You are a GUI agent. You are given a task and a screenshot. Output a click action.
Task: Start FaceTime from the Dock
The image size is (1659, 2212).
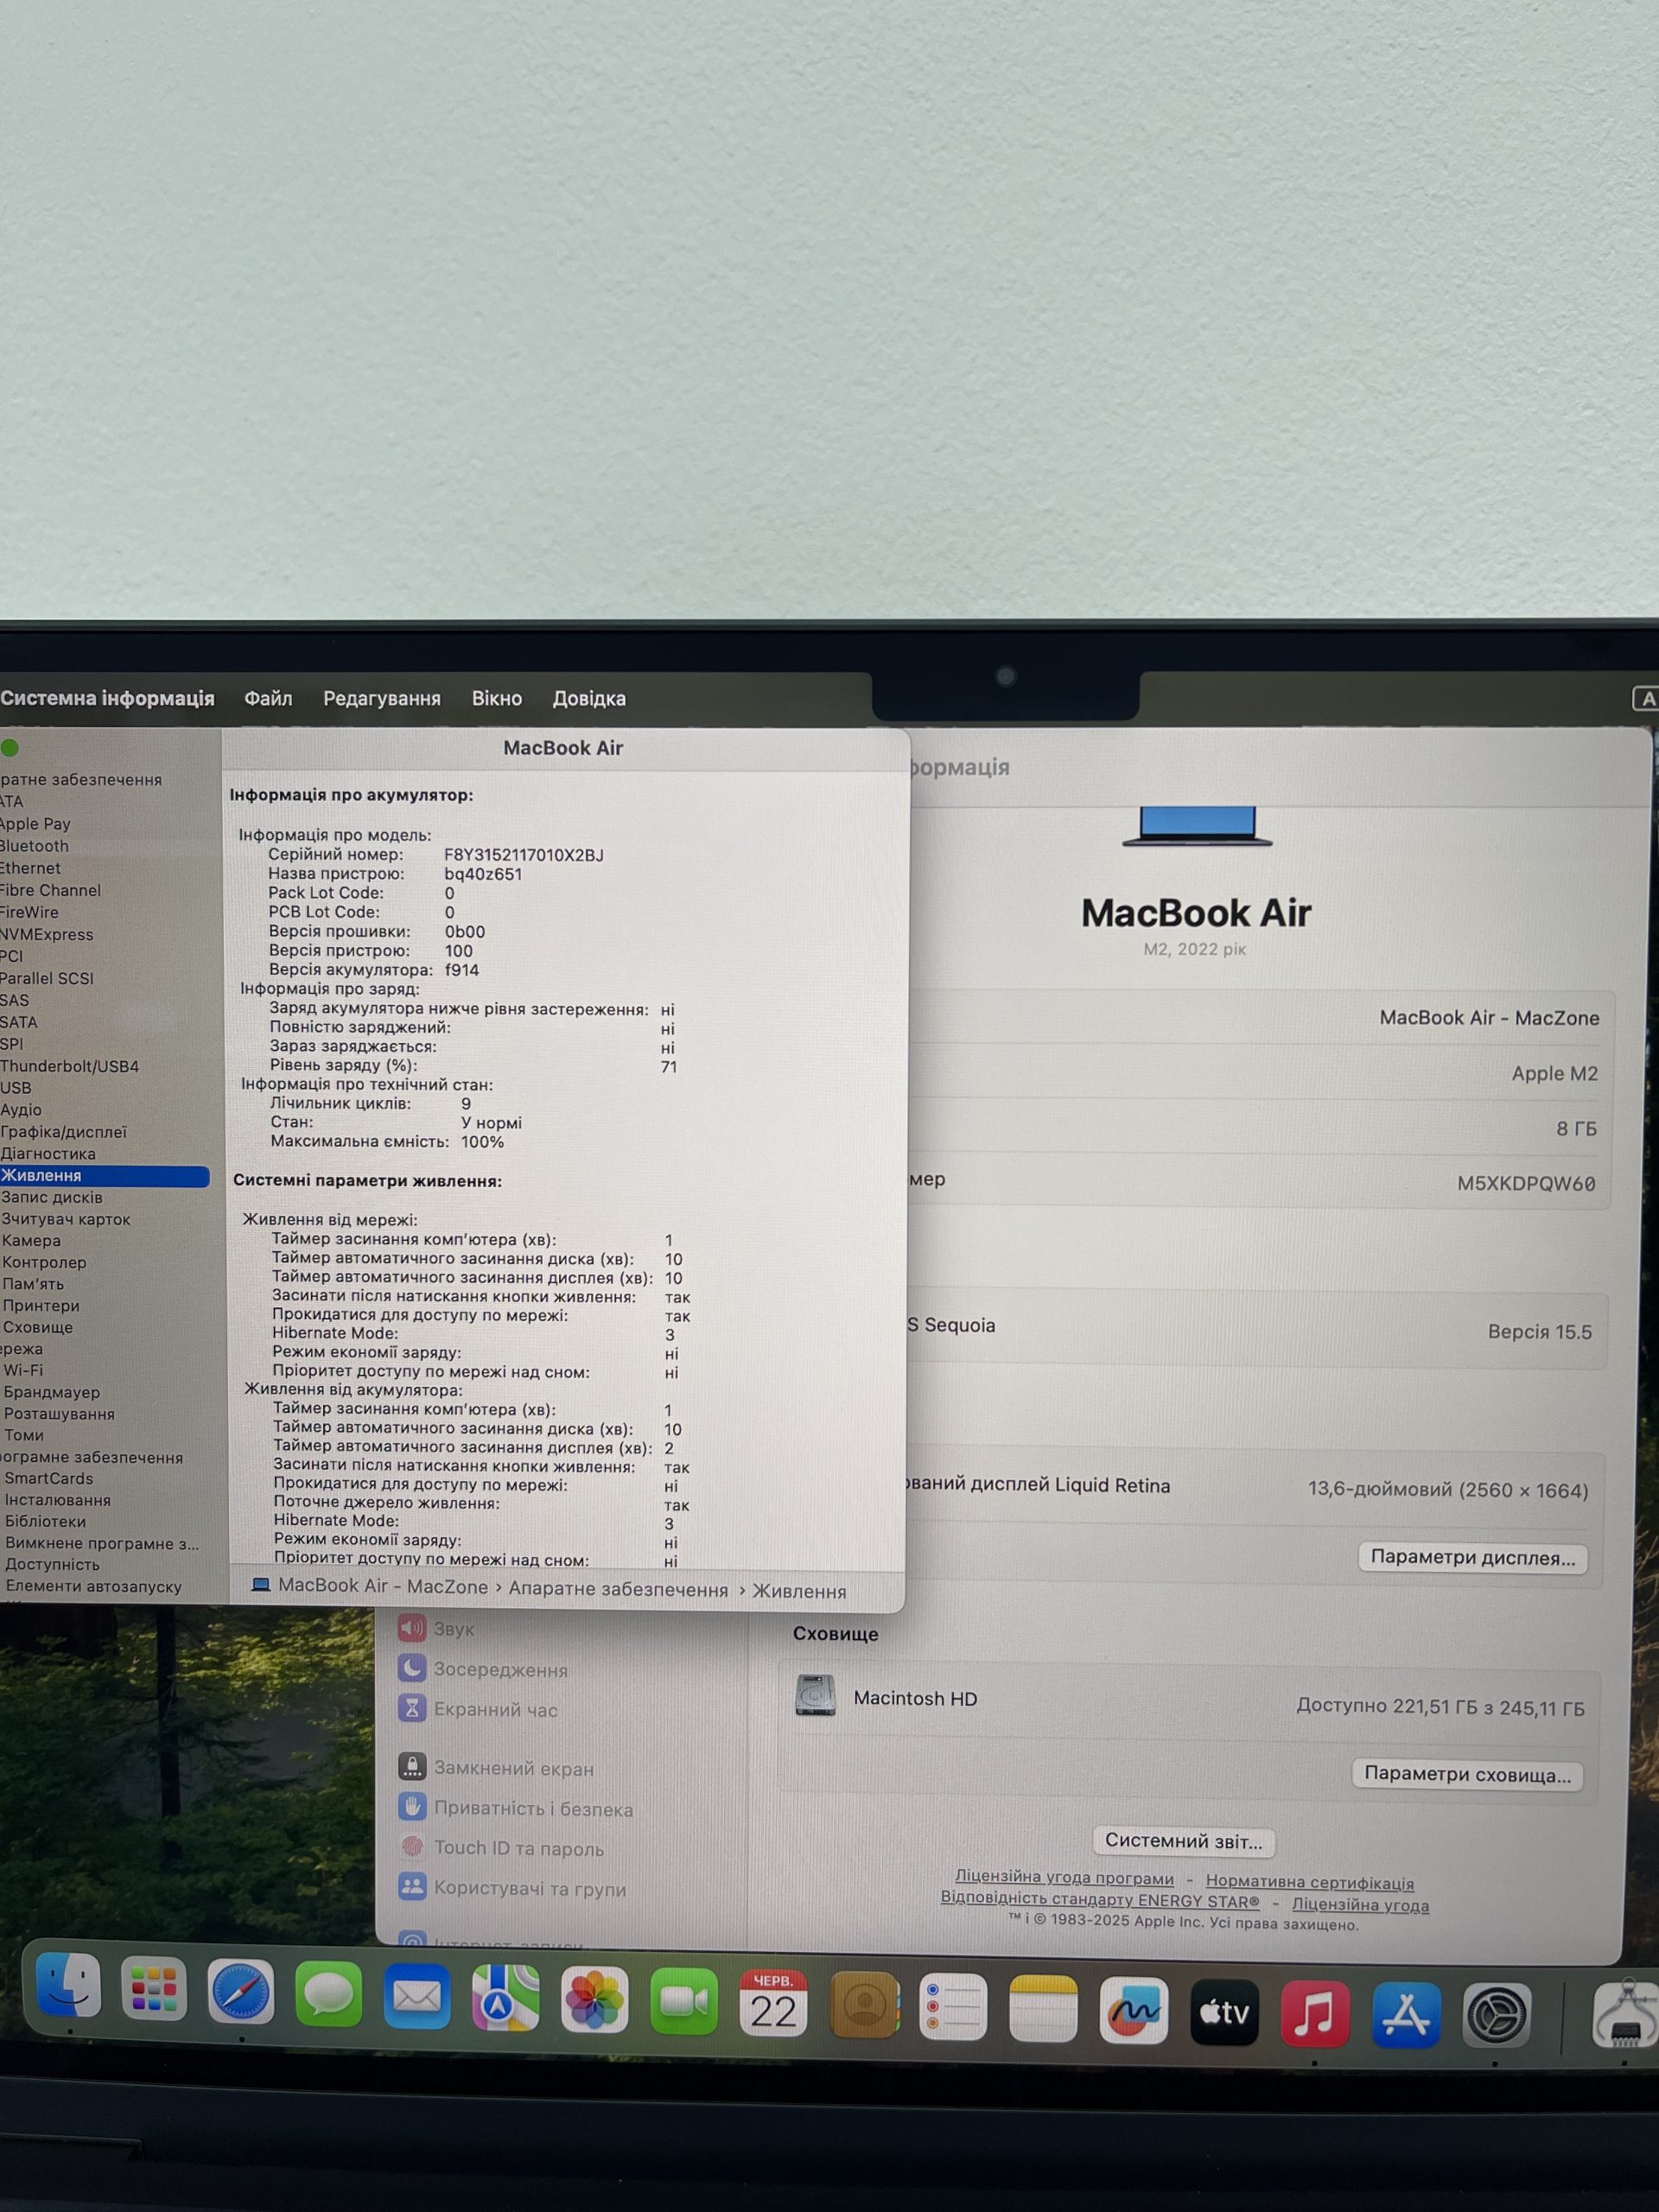click(683, 2001)
